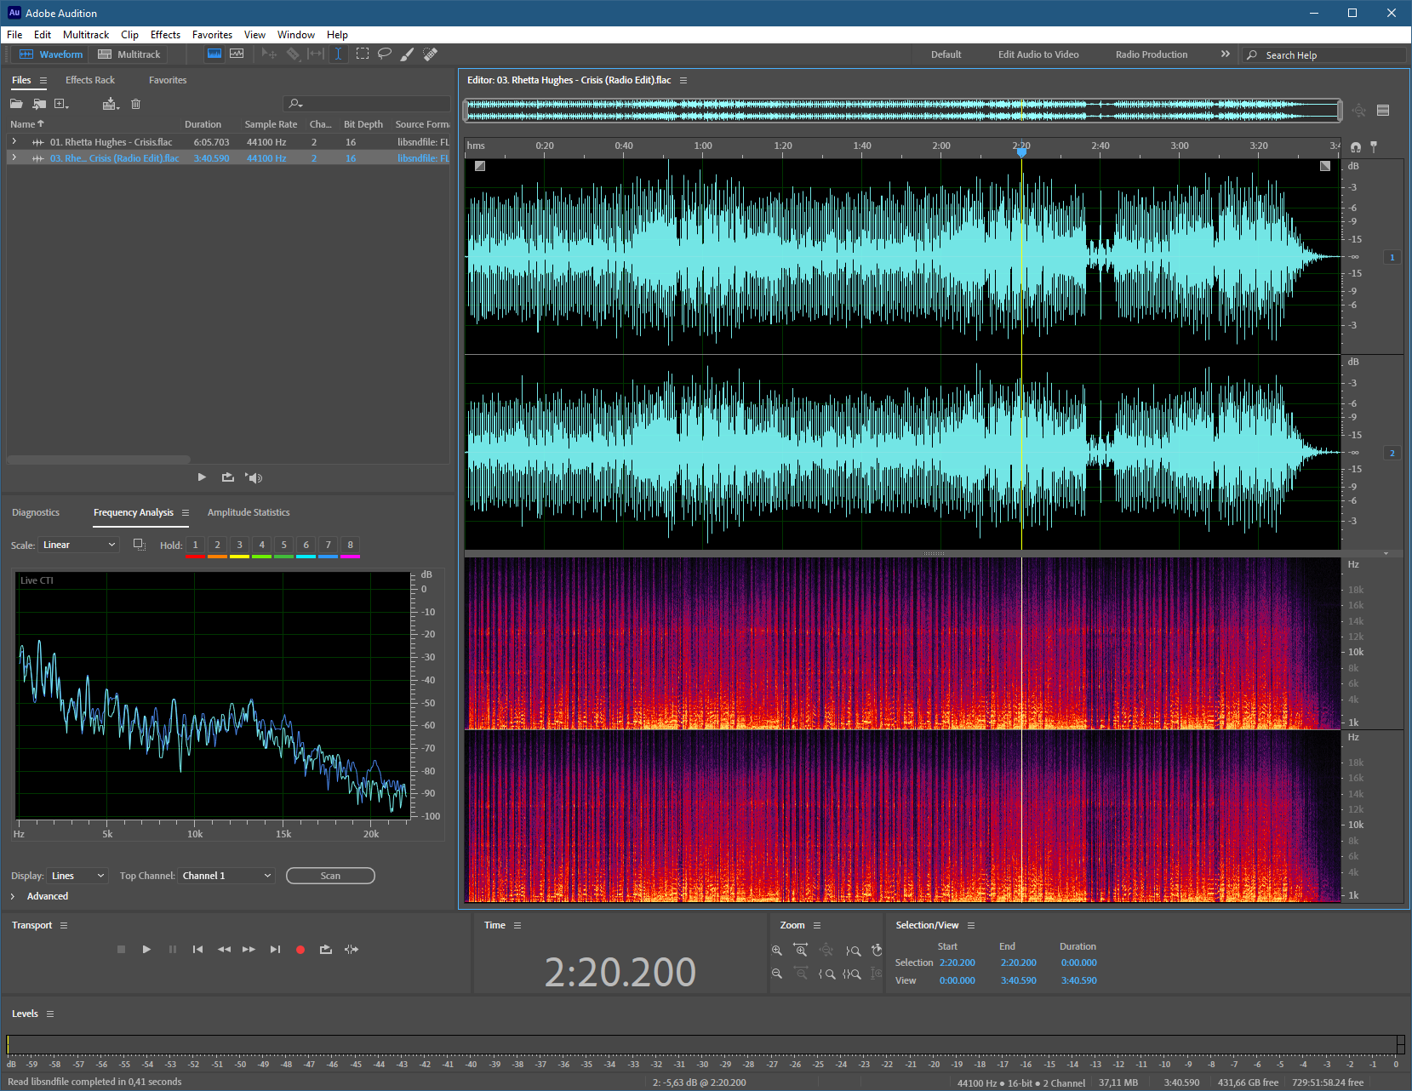This screenshot has height=1091, width=1412.
Task: Click the trash Close File icon
Action: tap(135, 104)
